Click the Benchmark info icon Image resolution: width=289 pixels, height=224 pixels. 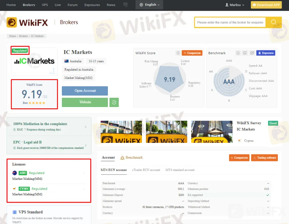[x=238, y=53]
